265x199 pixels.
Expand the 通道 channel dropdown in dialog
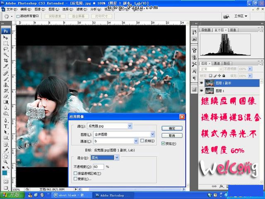pos(136,141)
